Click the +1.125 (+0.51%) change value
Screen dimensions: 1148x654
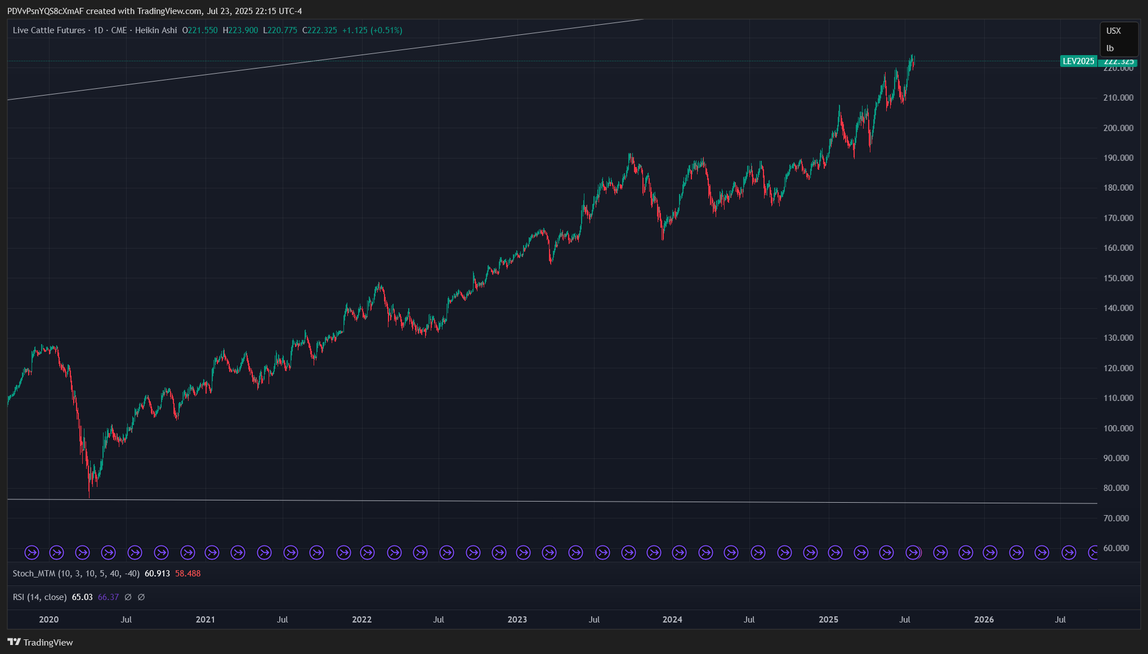click(372, 30)
